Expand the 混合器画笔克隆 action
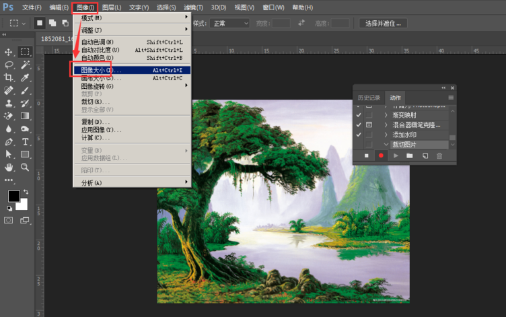506x317 pixels. 386,125
